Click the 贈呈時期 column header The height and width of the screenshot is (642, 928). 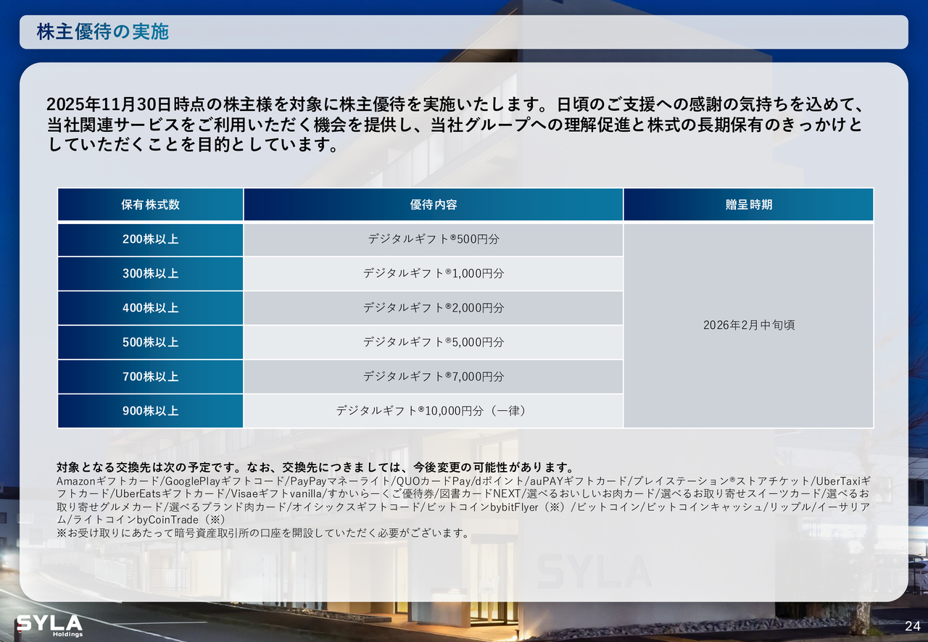click(749, 204)
